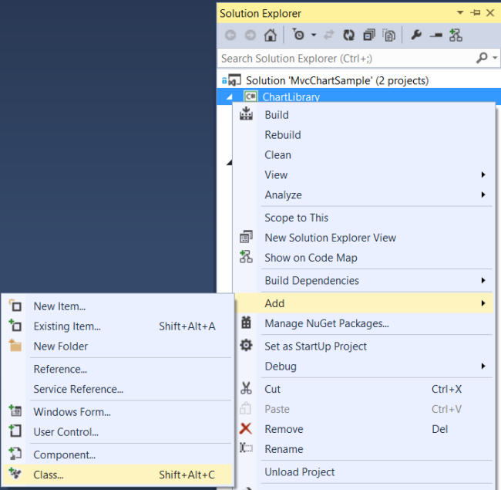The height and width of the screenshot is (490, 501).
Task: Close the Solution Explorer panel
Action: 490,13
